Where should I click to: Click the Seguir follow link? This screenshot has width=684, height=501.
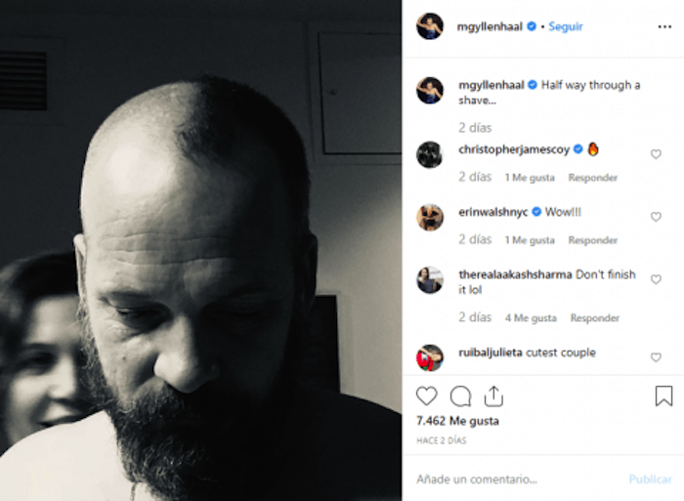pyautogui.click(x=566, y=26)
